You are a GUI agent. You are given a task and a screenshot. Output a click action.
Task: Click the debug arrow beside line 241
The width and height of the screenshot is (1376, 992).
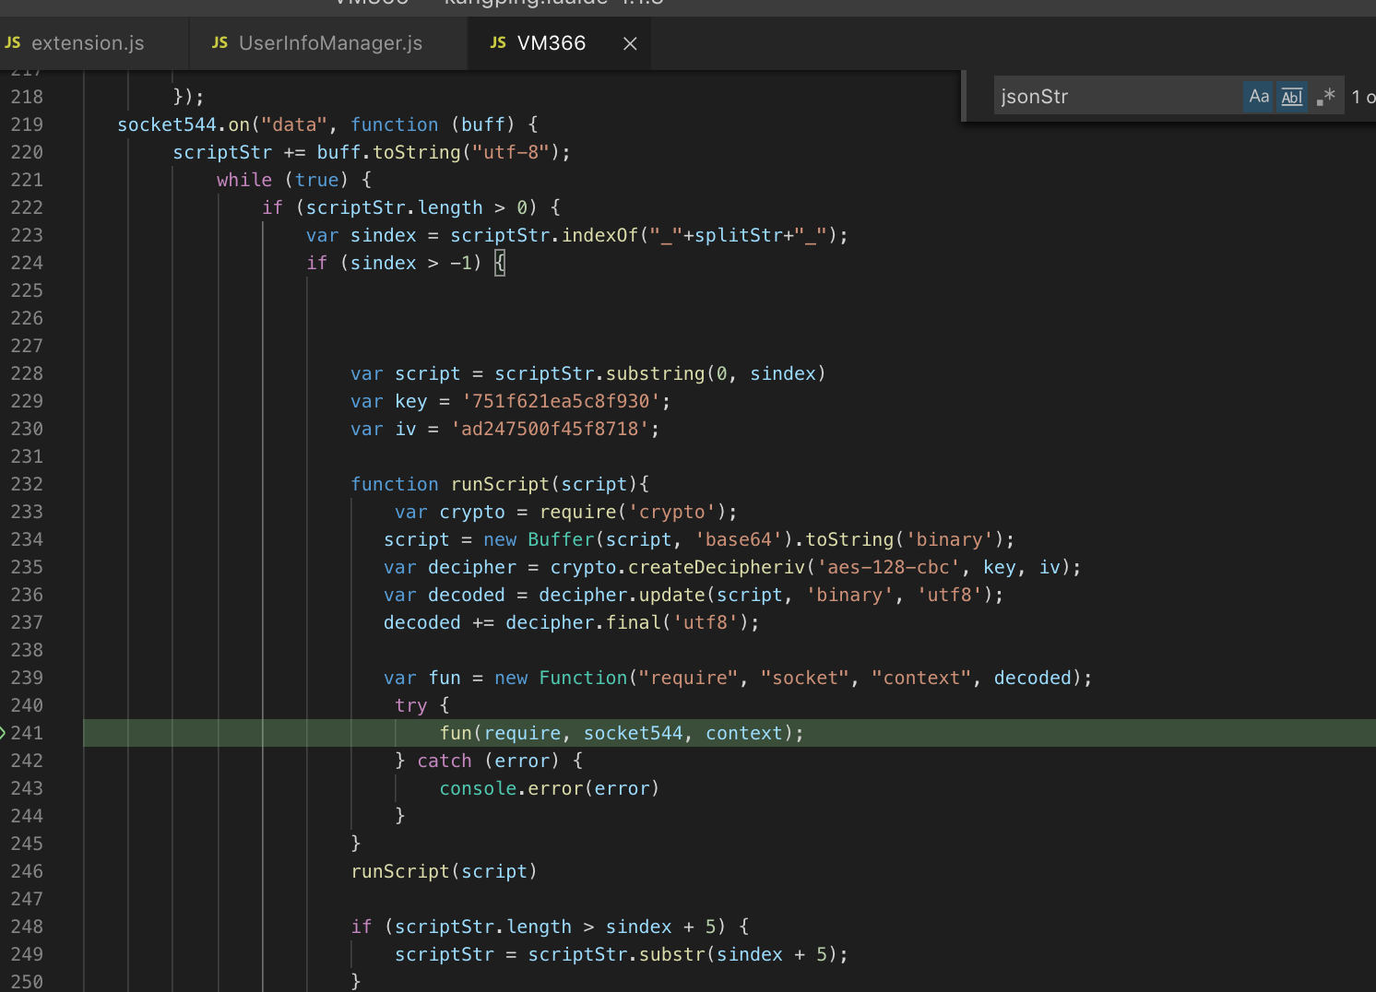[4, 733]
